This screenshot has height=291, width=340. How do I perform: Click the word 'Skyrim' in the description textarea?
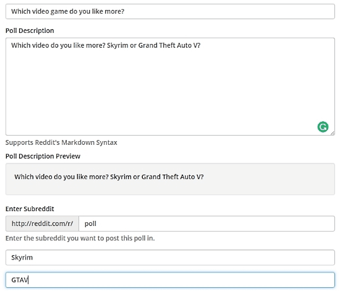[117, 45]
